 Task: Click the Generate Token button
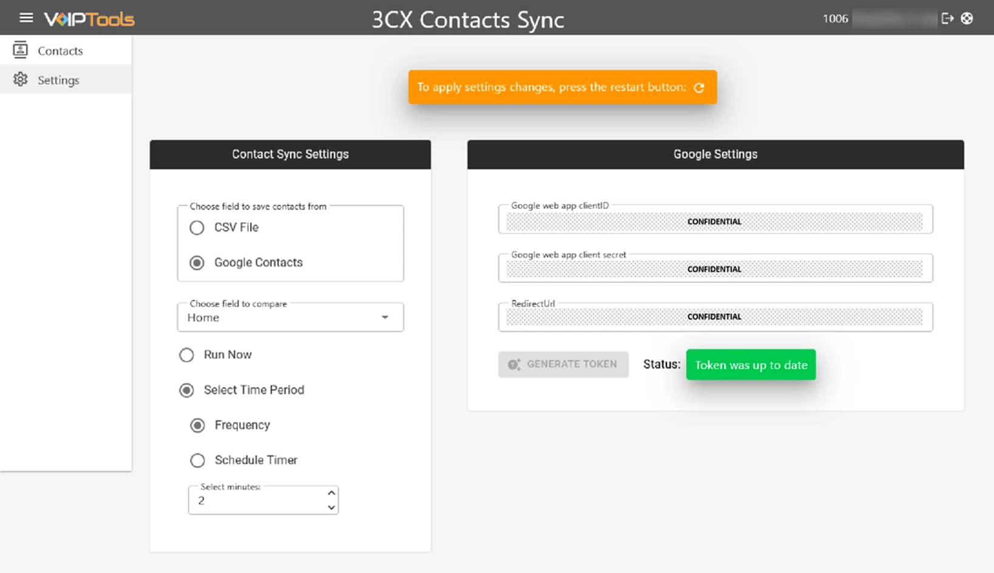pyautogui.click(x=563, y=364)
